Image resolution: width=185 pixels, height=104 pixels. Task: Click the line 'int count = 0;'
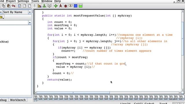60,22
